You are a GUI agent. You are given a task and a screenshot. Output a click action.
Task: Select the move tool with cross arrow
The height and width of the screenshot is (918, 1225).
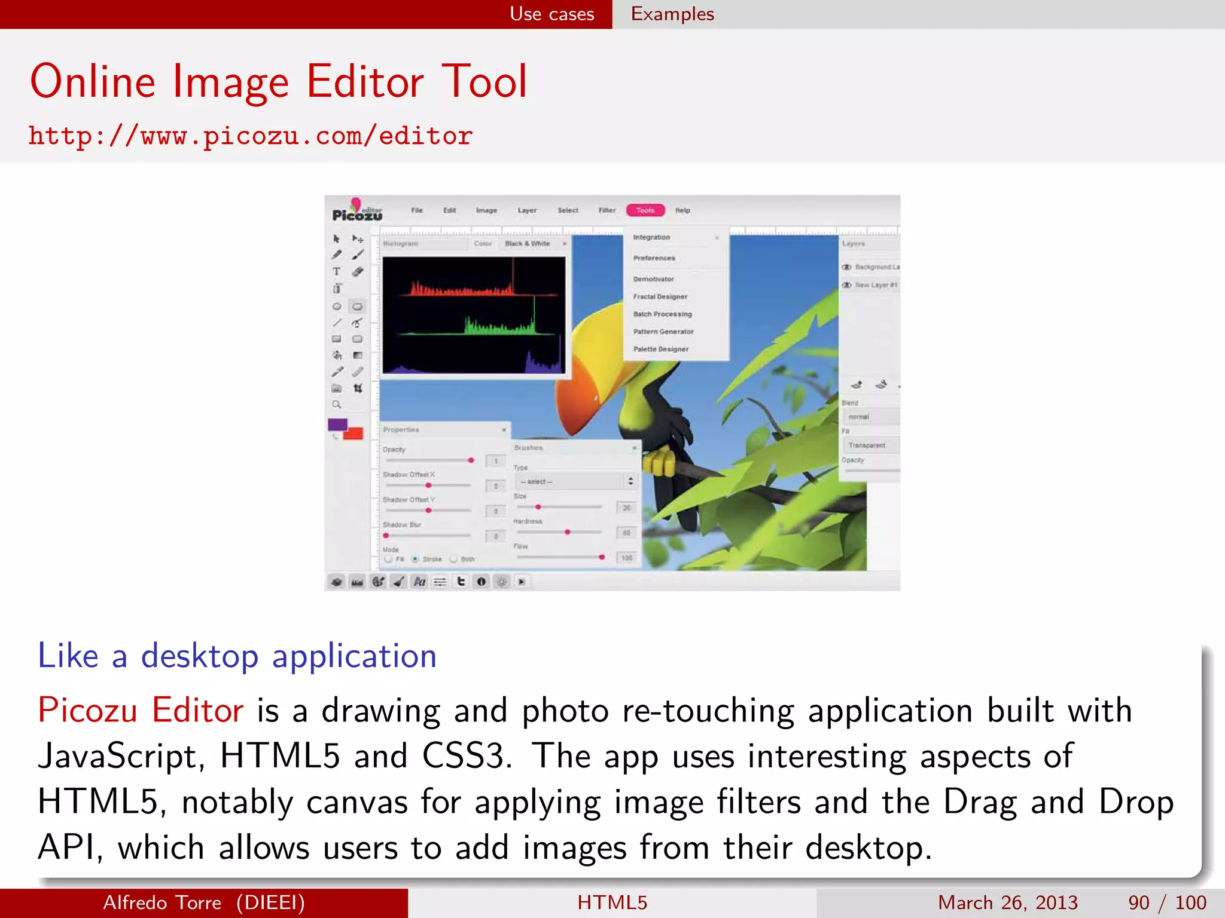358,238
